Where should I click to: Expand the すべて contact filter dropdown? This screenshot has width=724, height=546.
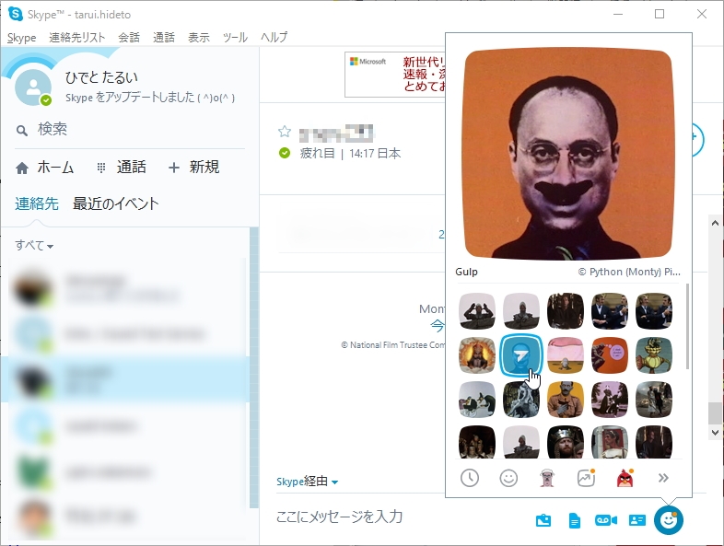click(34, 245)
